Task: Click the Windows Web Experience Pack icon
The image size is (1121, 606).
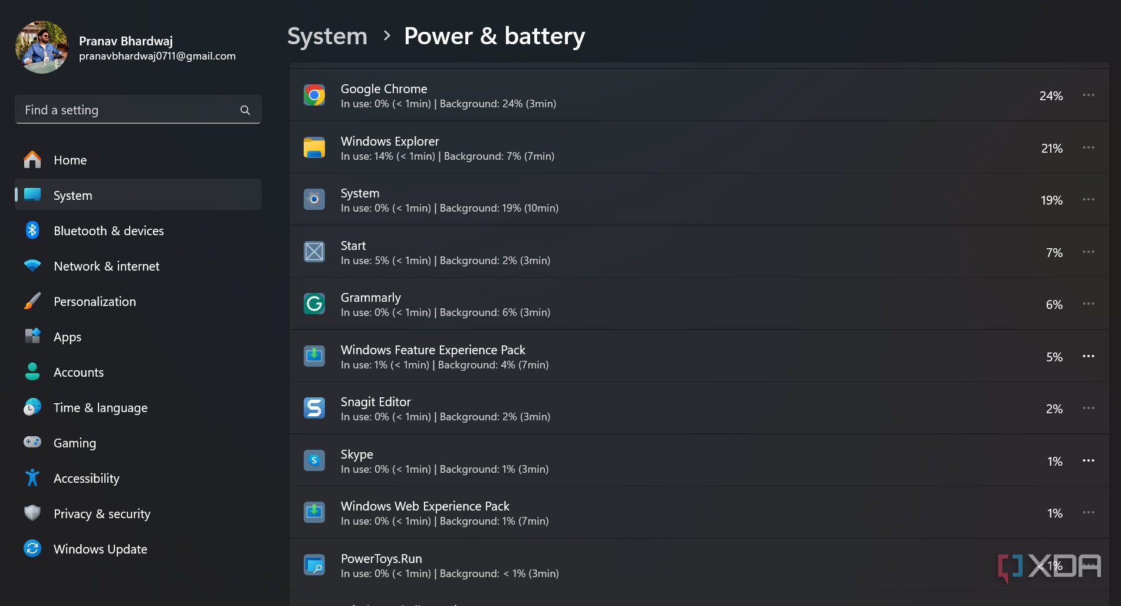Action: click(x=314, y=512)
